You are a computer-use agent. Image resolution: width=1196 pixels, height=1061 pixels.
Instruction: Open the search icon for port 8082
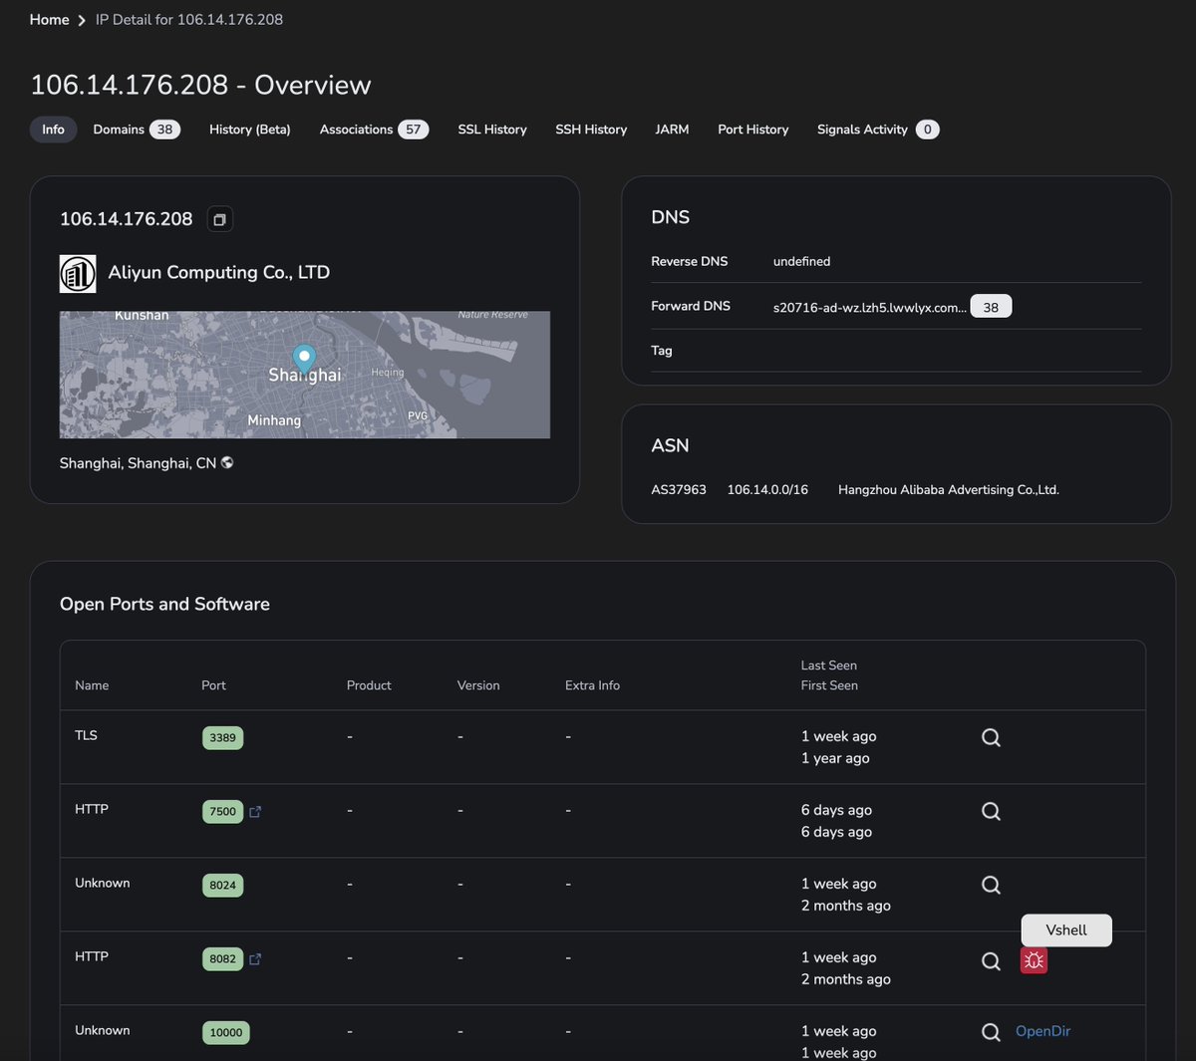point(991,960)
